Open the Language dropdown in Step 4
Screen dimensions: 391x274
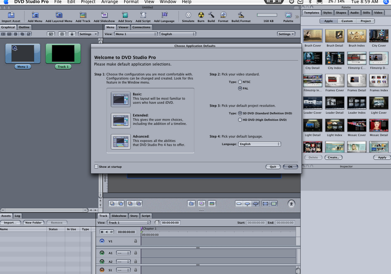[x=259, y=144]
